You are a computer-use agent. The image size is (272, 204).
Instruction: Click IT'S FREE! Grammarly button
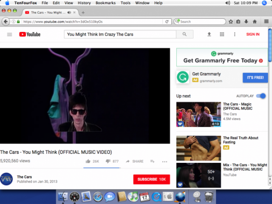(255, 77)
